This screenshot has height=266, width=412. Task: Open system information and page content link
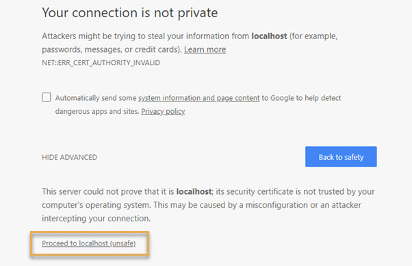pyautogui.click(x=199, y=98)
